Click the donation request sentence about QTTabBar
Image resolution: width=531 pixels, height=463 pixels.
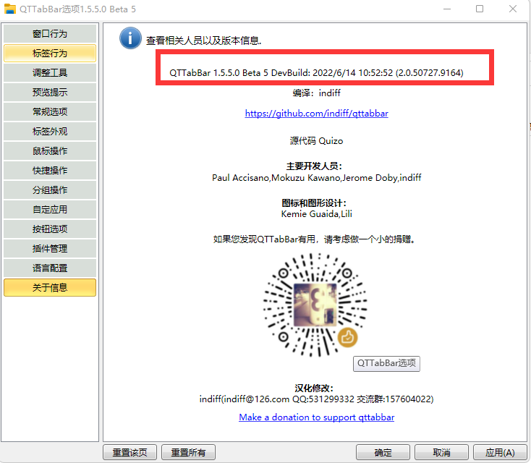tap(315, 239)
